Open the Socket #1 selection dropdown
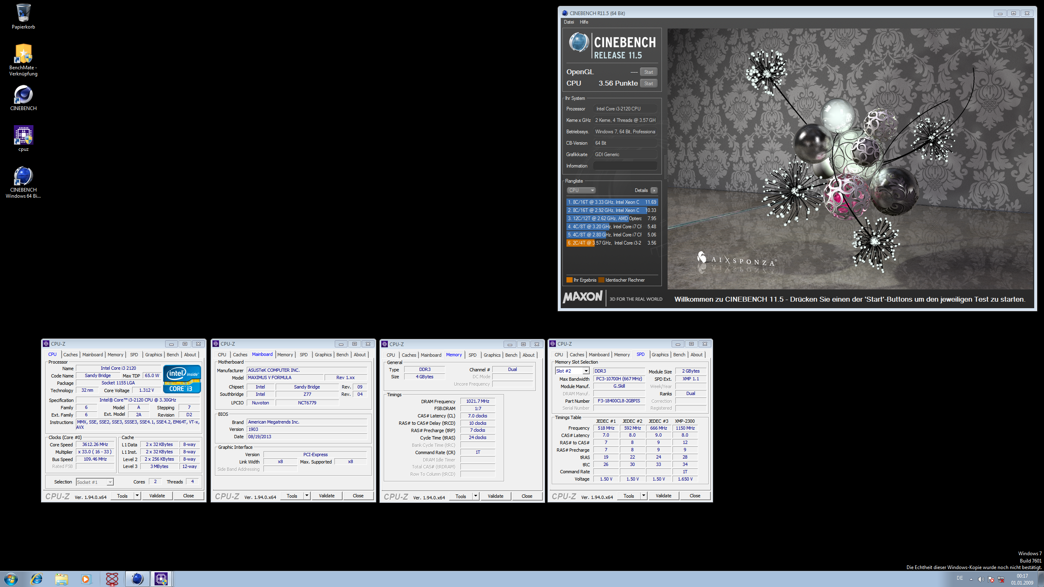This screenshot has height=587, width=1044. 95,482
